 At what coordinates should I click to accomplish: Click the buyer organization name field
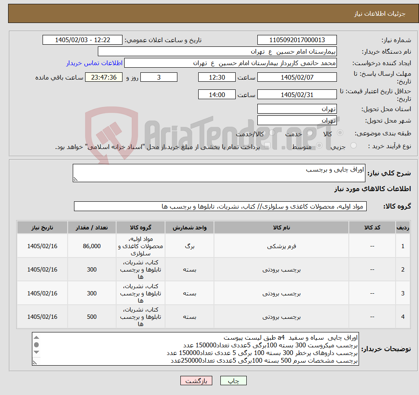click(217, 52)
